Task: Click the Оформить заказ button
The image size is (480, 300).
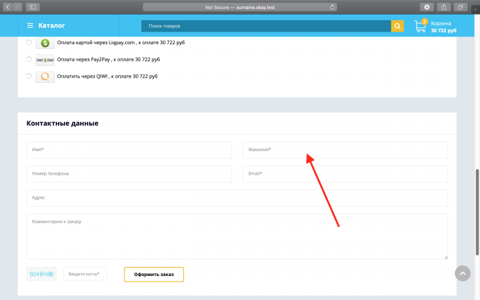Action: tap(153, 274)
